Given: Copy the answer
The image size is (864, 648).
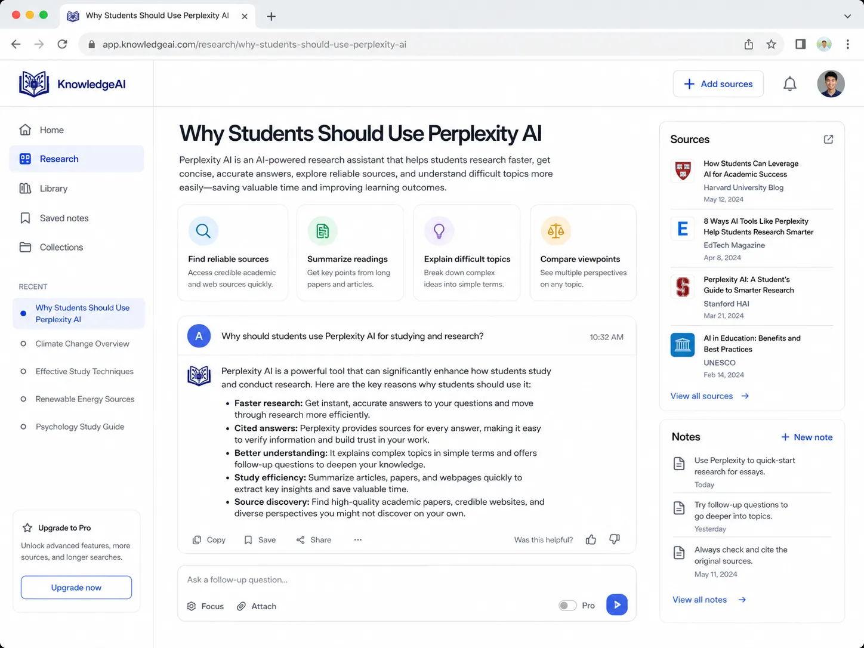Looking at the screenshot, I should (x=209, y=539).
